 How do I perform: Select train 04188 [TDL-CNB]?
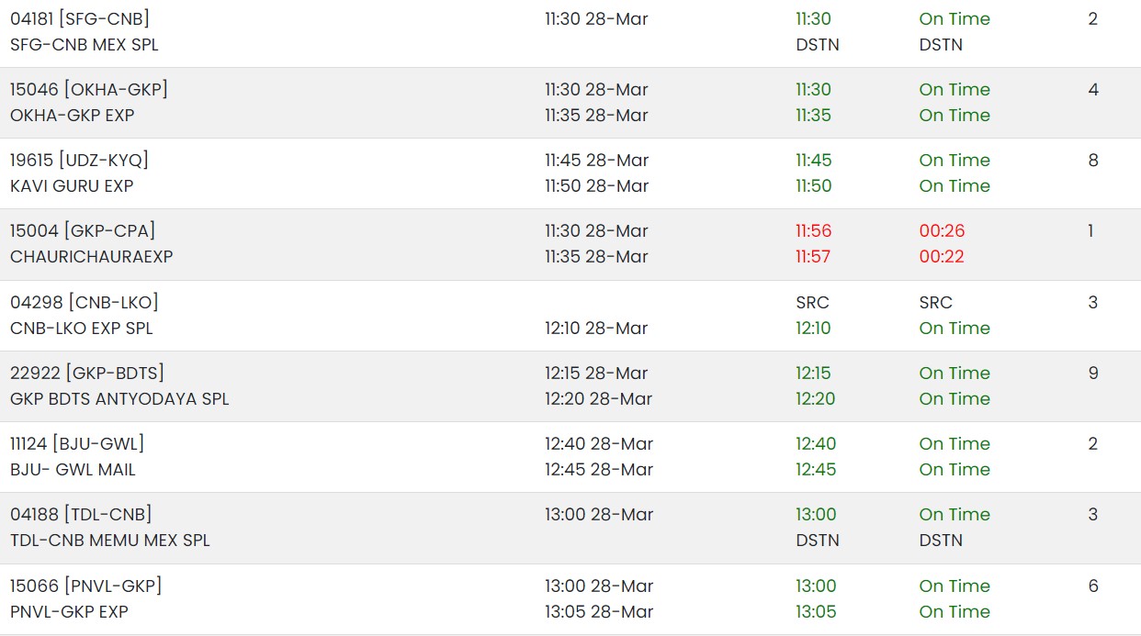click(81, 514)
